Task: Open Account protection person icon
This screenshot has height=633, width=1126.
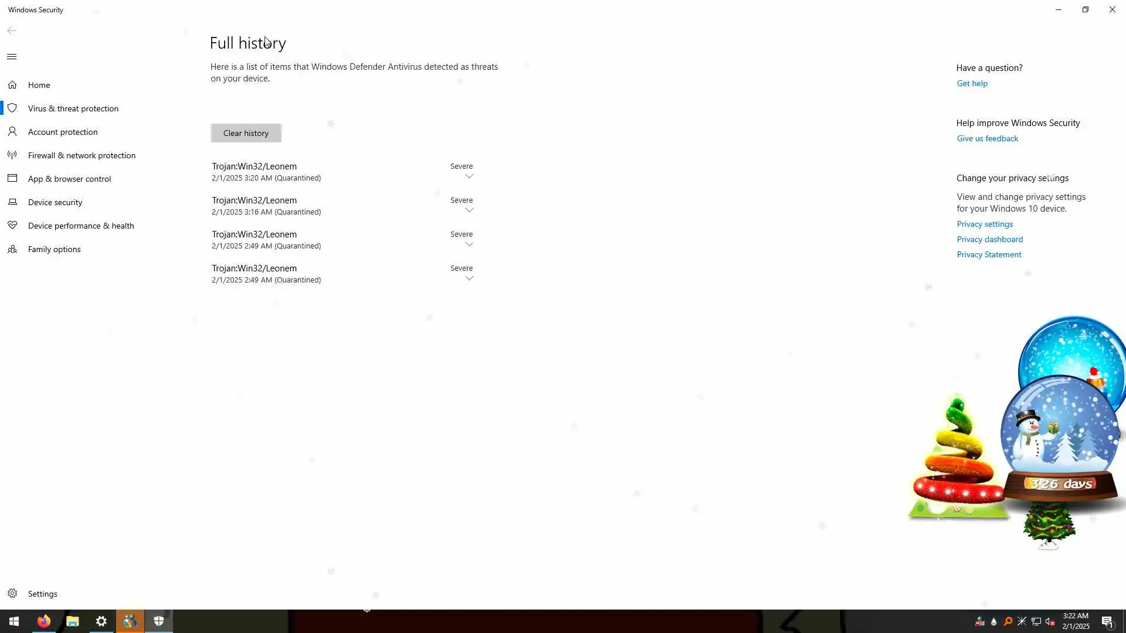Action: point(12,132)
